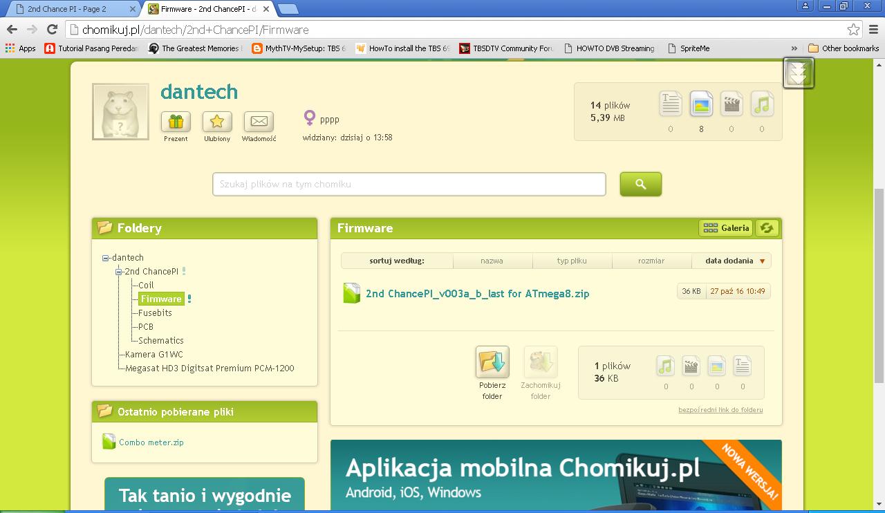Filter profile files by documents icon
The width and height of the screenshot is (885, 513).
(670, 104)
